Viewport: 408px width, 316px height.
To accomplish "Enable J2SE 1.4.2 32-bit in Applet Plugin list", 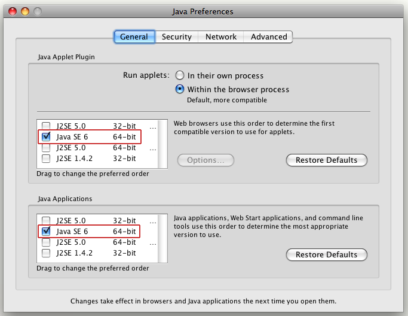I will pyautogui.click(x=46, y=158).
